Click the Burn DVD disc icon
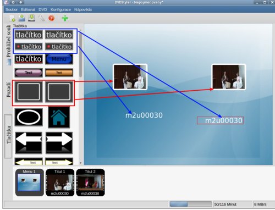 tap(52, 18)
